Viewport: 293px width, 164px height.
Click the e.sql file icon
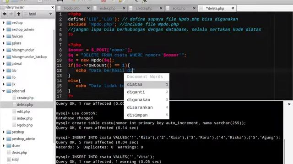point(9,159)
